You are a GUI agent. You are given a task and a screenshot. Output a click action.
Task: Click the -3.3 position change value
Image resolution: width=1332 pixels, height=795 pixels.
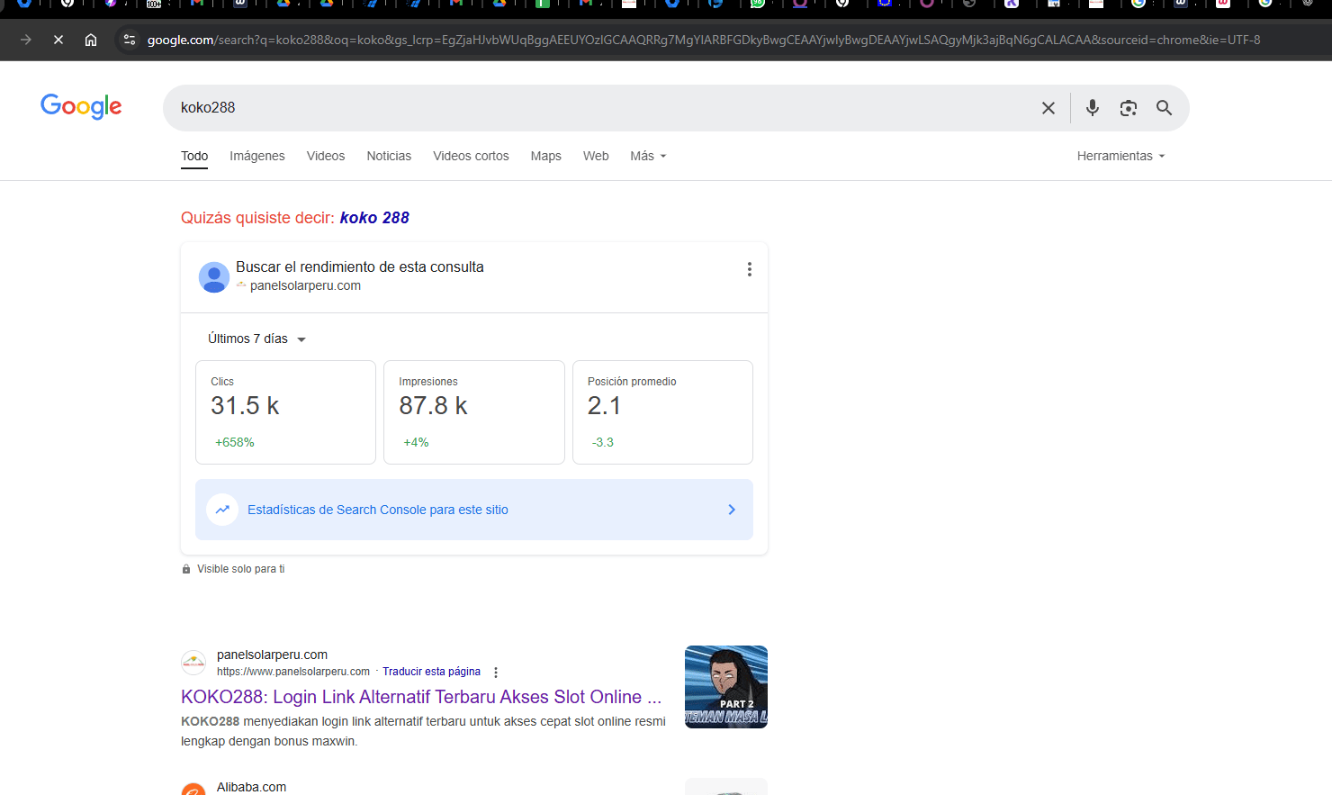[603, 442]
